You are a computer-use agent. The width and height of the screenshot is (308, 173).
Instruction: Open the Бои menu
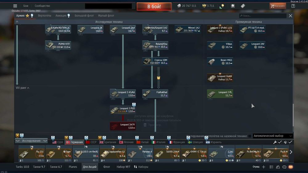(26, 6)
